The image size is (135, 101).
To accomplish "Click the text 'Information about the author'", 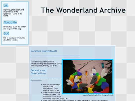I will tap(14, 28).
